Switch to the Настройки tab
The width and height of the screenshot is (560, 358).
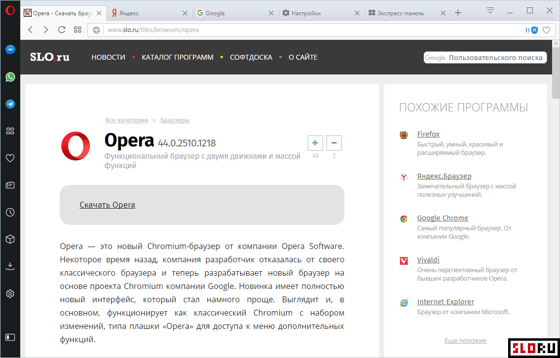[321, 13]
